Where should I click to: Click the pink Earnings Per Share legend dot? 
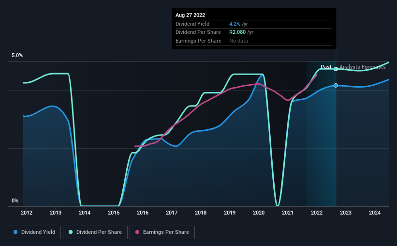[x=137, y=232]
